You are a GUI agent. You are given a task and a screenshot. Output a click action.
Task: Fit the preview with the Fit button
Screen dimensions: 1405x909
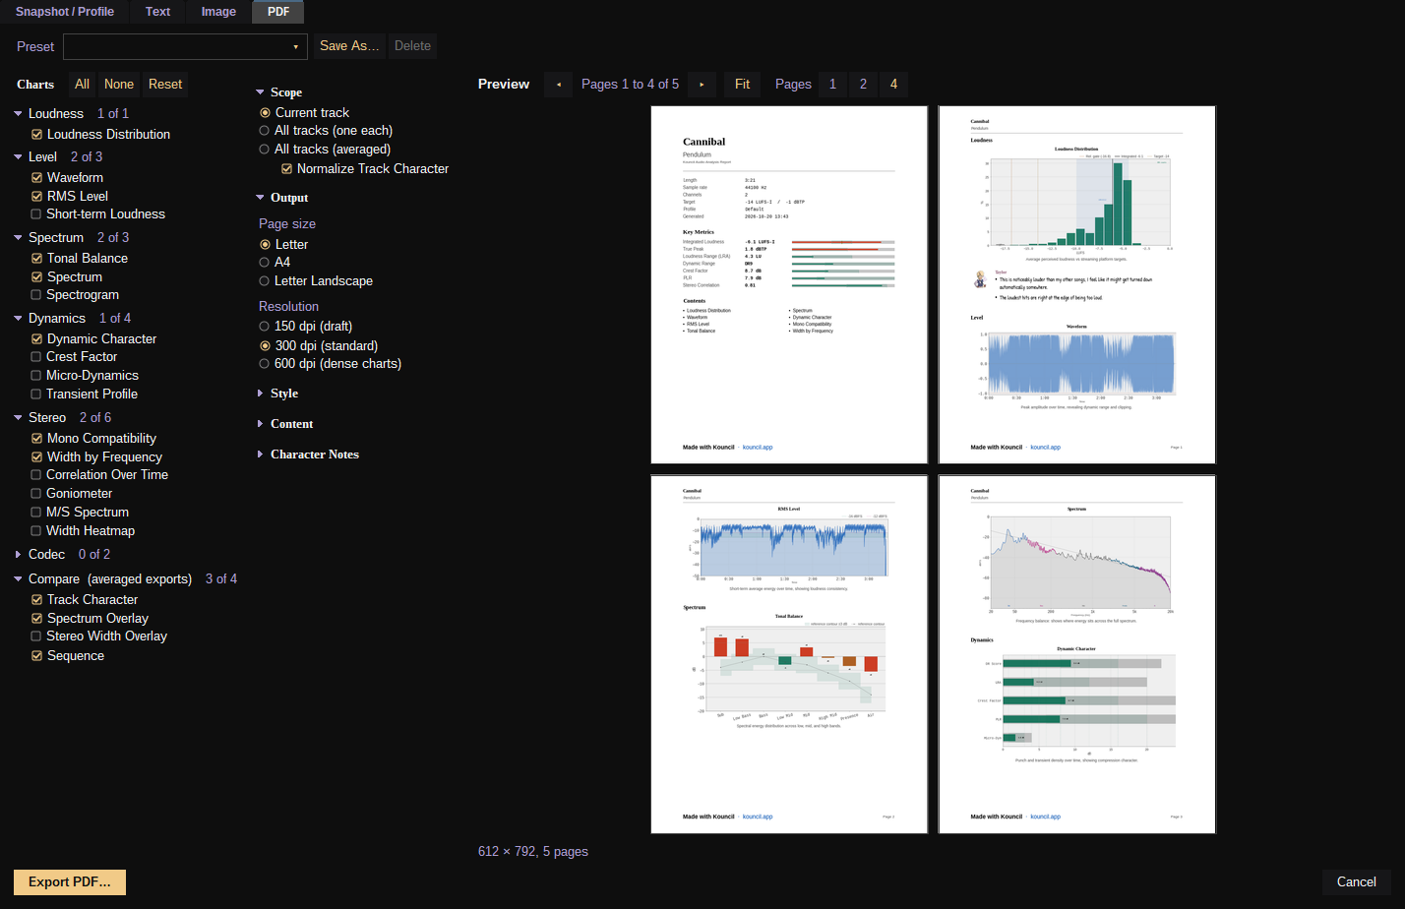743,85
